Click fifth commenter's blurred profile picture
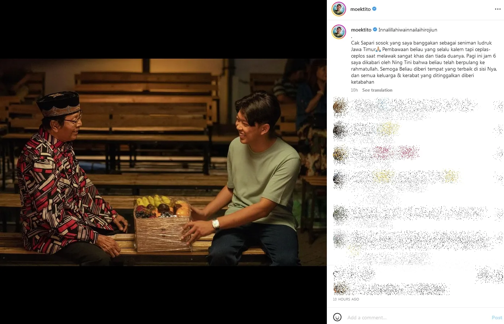This screenshot has height=324, width=504. coord(340,214)
